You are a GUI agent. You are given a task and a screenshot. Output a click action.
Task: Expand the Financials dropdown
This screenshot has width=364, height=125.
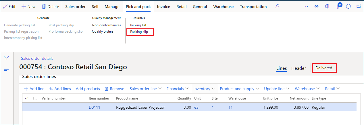178,89
